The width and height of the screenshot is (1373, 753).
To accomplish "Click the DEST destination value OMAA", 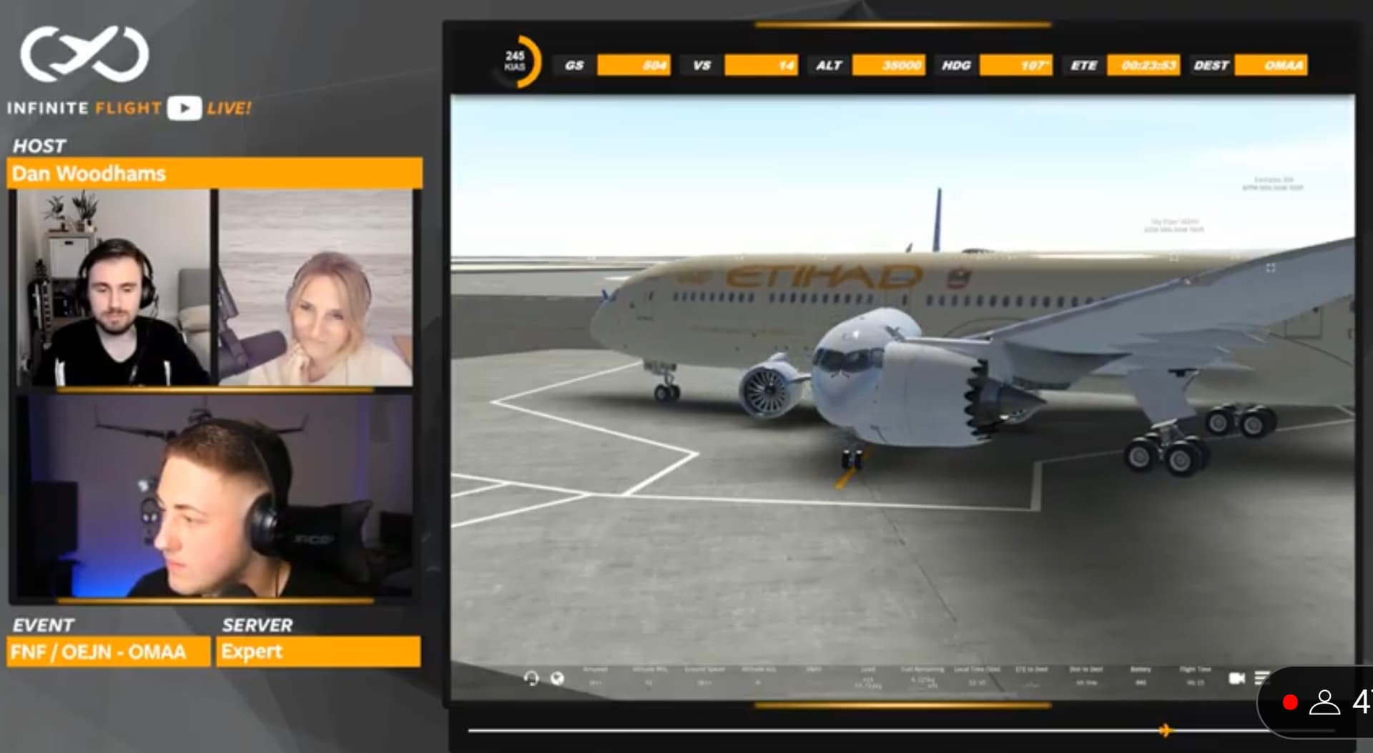I will (x=1271, y=65).
